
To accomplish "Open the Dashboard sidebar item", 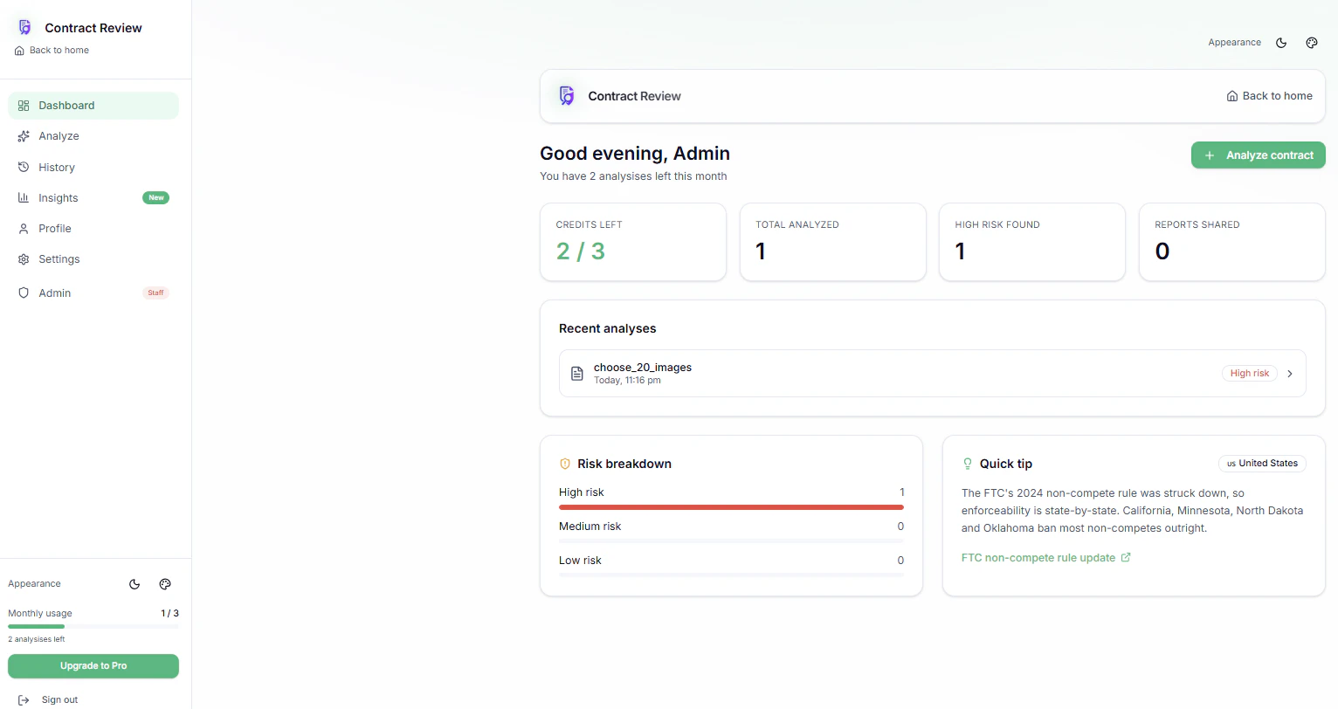I will [93, 106].
